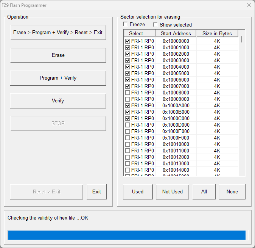
Task: Select sectors with the Used button
Action: pyautogui.click(x=138, y=192)
